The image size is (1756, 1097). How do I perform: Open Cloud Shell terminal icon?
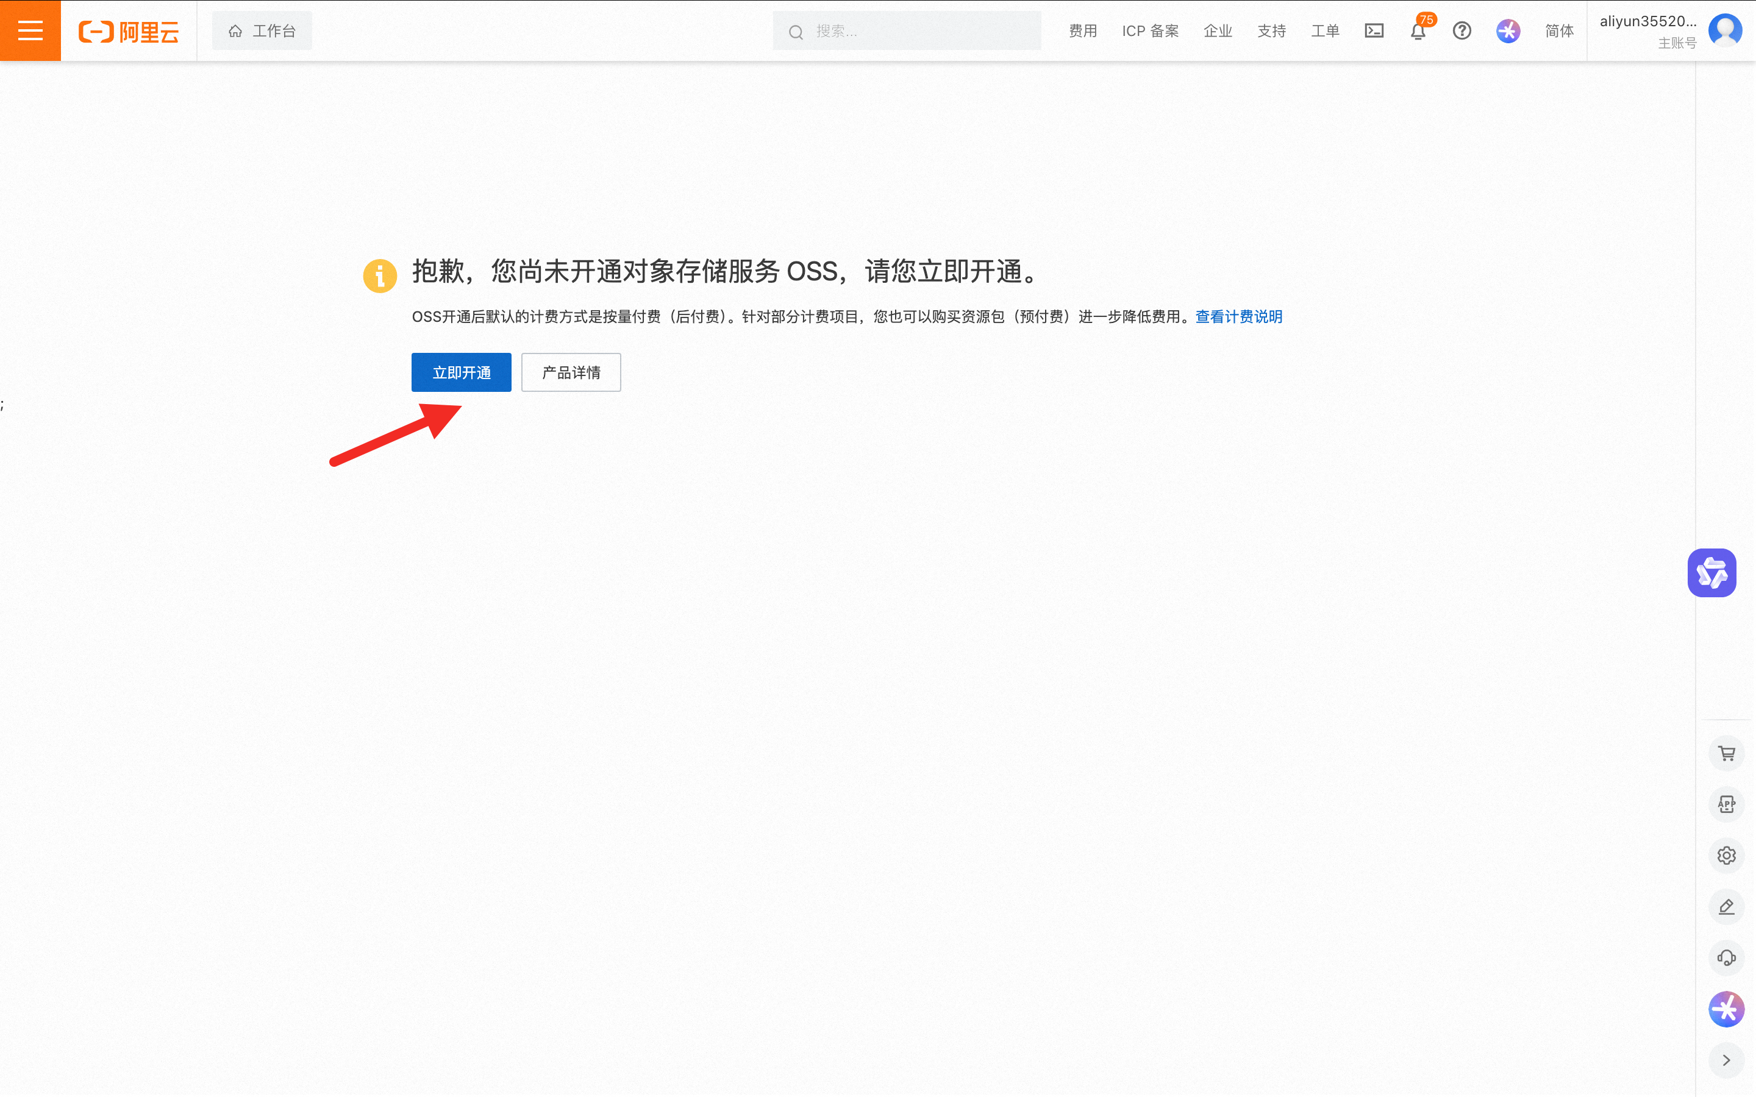(x=1374, y=30)
